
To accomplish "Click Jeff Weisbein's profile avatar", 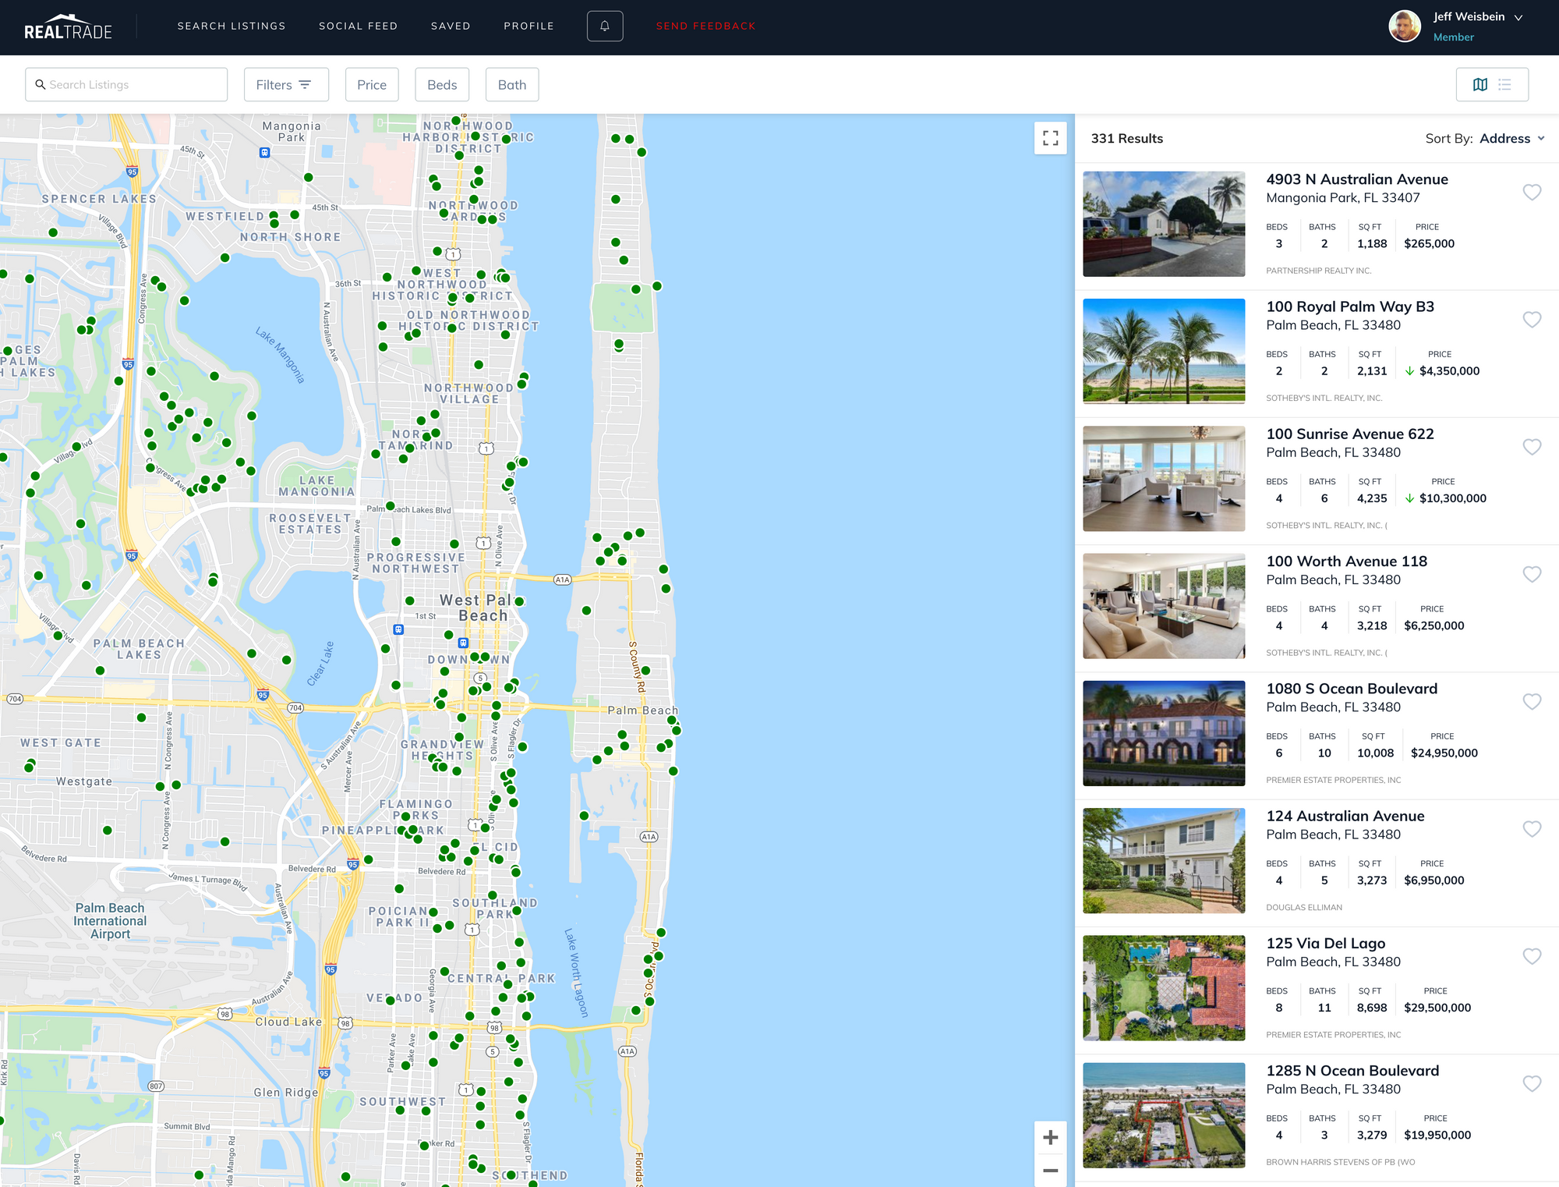I will (1405, 27).
